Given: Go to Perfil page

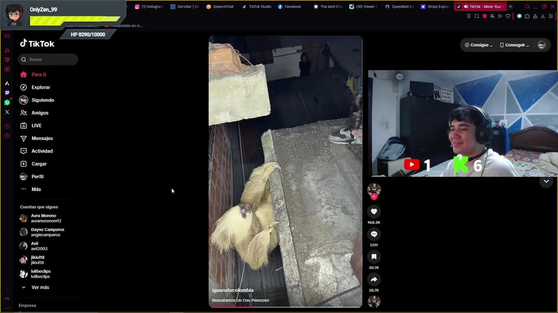Looking at the screenshot, I should pos(31,176).
